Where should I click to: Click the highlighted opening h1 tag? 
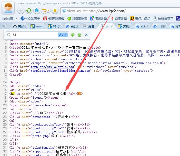pyautogui.click(x=13, y=94)
